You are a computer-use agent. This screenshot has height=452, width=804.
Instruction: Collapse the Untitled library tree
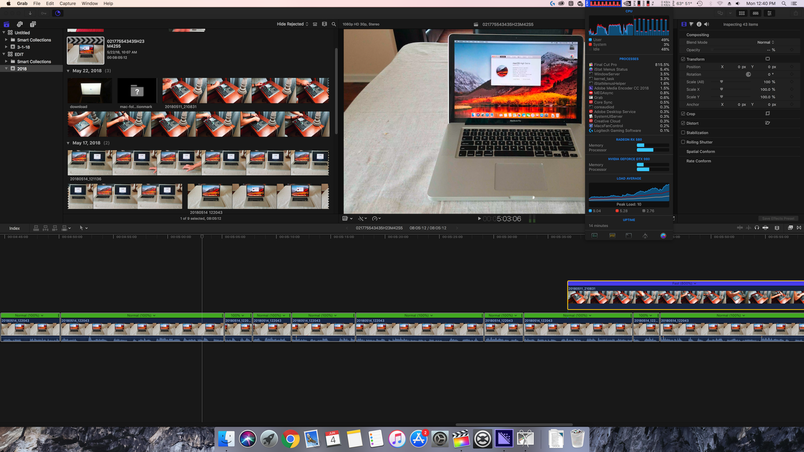pyautogui.click(x=4, y=33)
